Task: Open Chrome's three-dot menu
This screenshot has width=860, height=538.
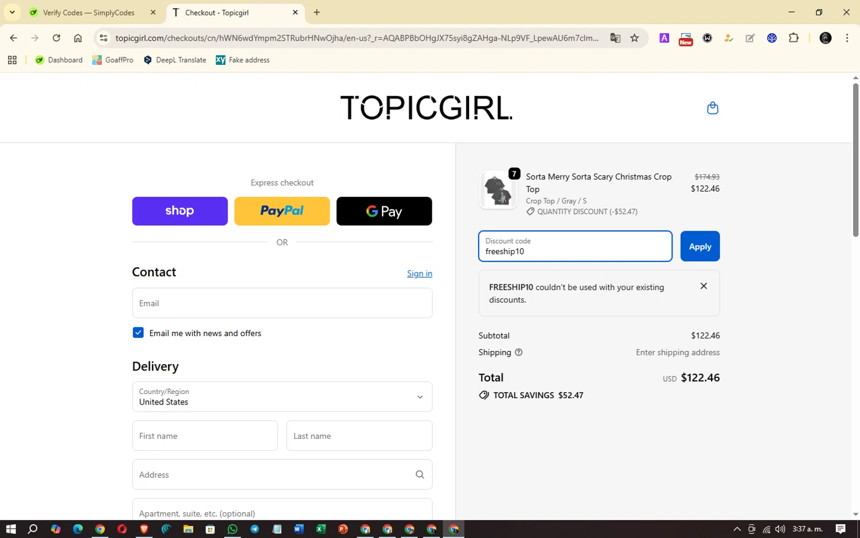Action: pyautogui.click(x=847, y=38)
